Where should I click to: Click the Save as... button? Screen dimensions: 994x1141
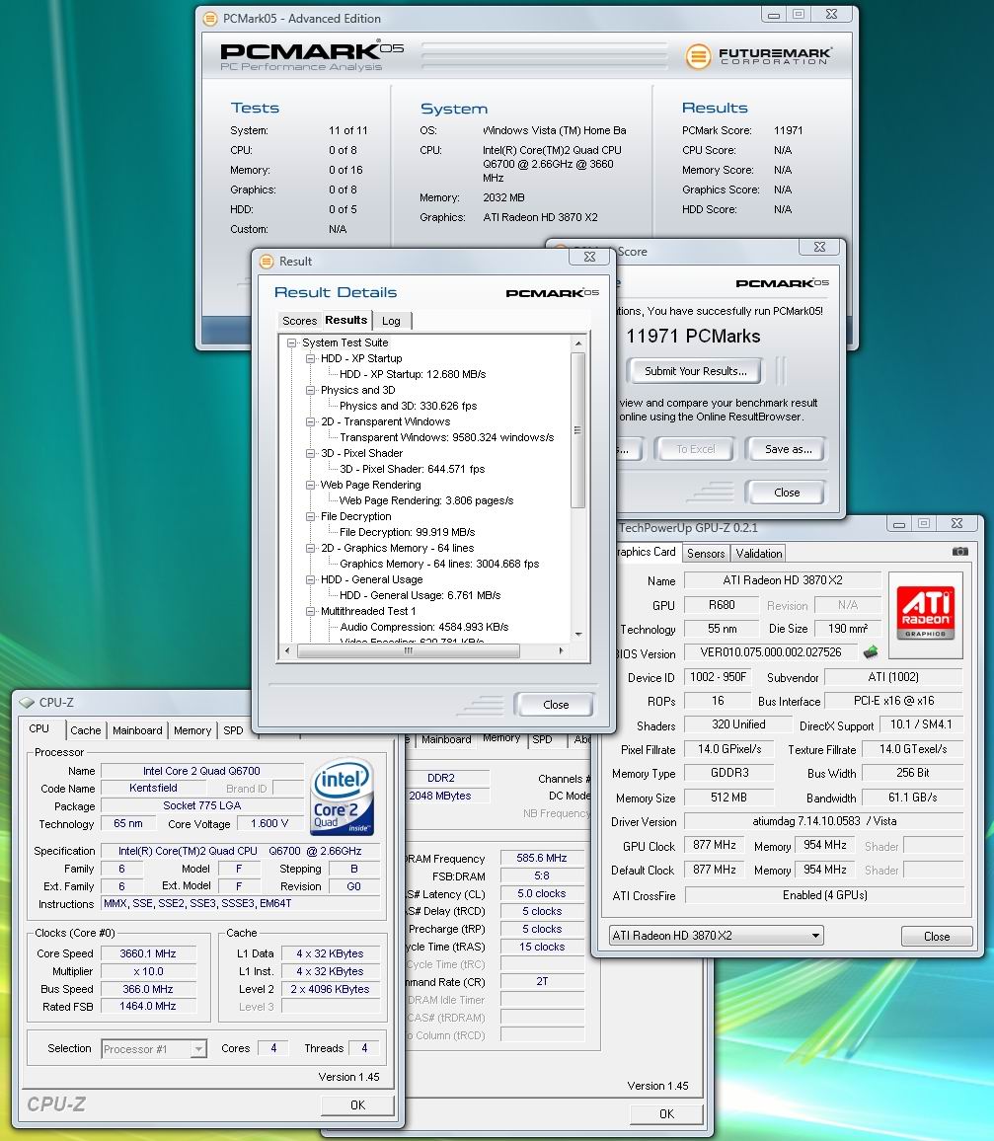pos(788,450)
